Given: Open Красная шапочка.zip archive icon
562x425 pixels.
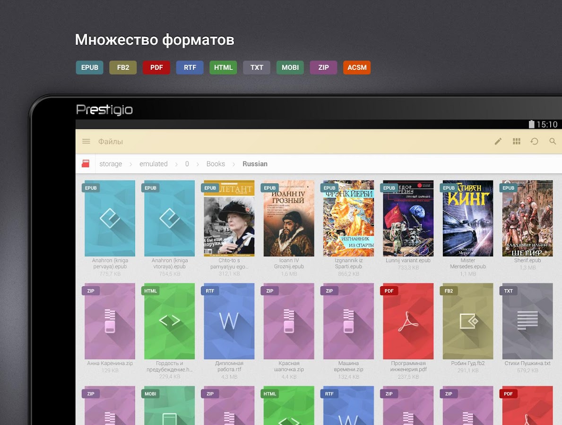Looking at the screenshot, I should tap(289, 321).
